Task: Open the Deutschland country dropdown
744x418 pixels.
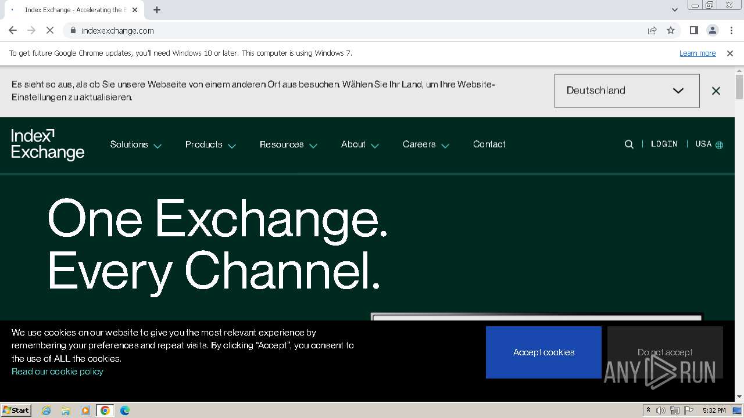Action: point(627,91)
